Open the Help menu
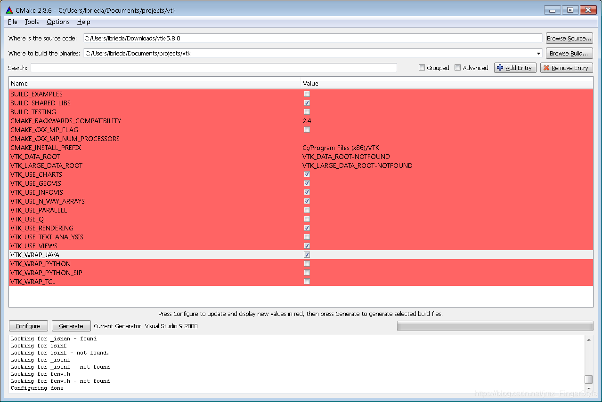The width and height of the screenshot is (602, 402). click(84, 22)
